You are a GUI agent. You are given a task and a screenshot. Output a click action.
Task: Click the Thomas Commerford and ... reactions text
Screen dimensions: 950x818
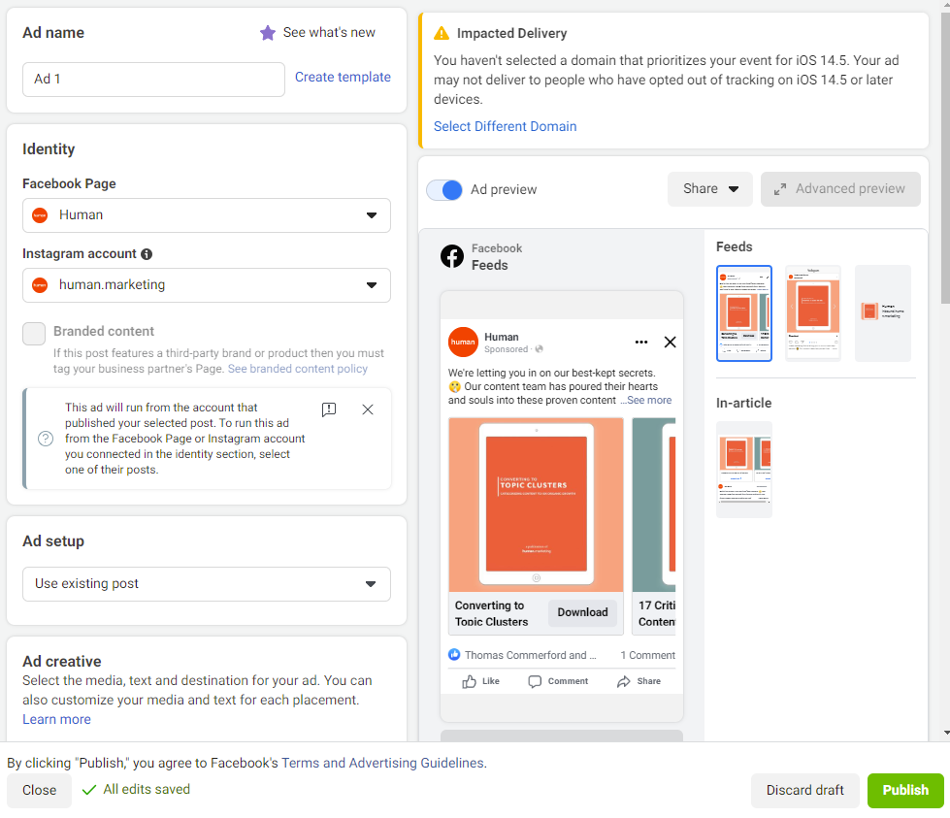[x=531, y=655]
